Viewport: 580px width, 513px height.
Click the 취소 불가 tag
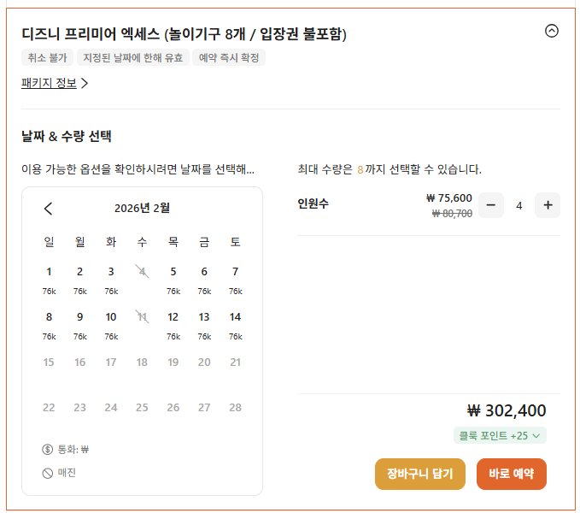47,57
